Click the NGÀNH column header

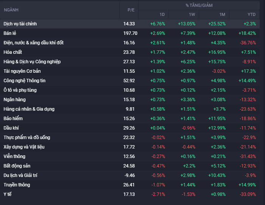[x=11, y=9]
